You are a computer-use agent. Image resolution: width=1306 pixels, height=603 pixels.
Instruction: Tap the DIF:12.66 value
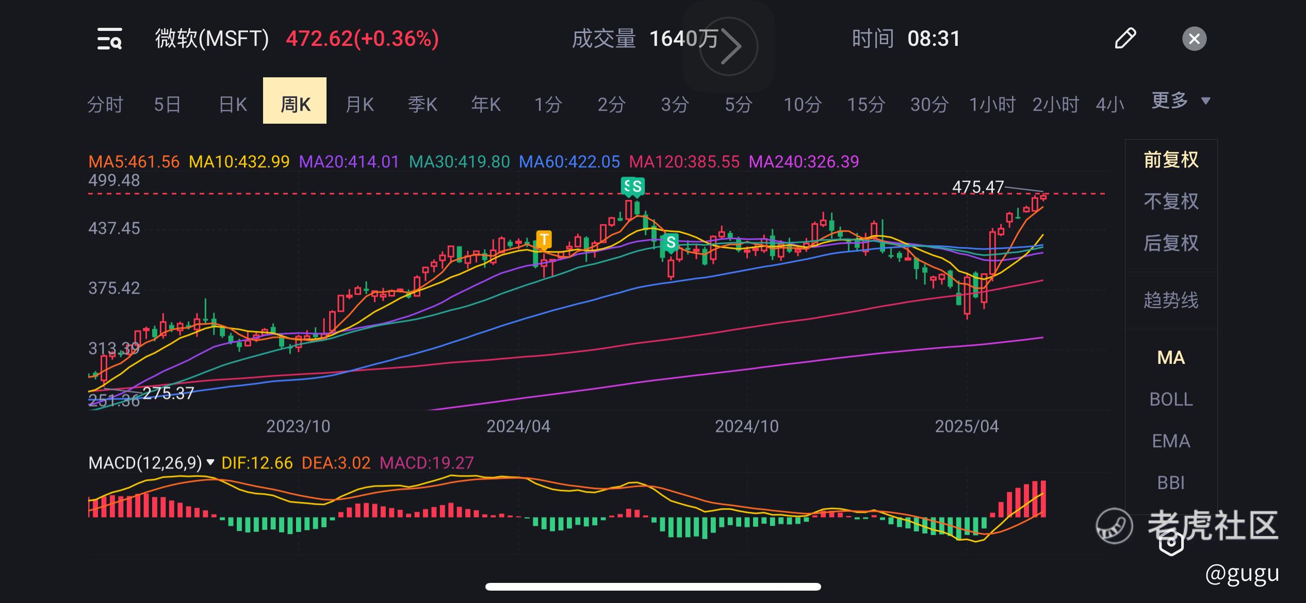click(x=257, y=463)
